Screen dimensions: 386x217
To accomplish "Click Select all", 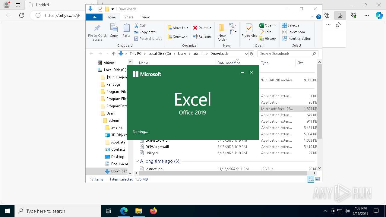I will (292, 25).
